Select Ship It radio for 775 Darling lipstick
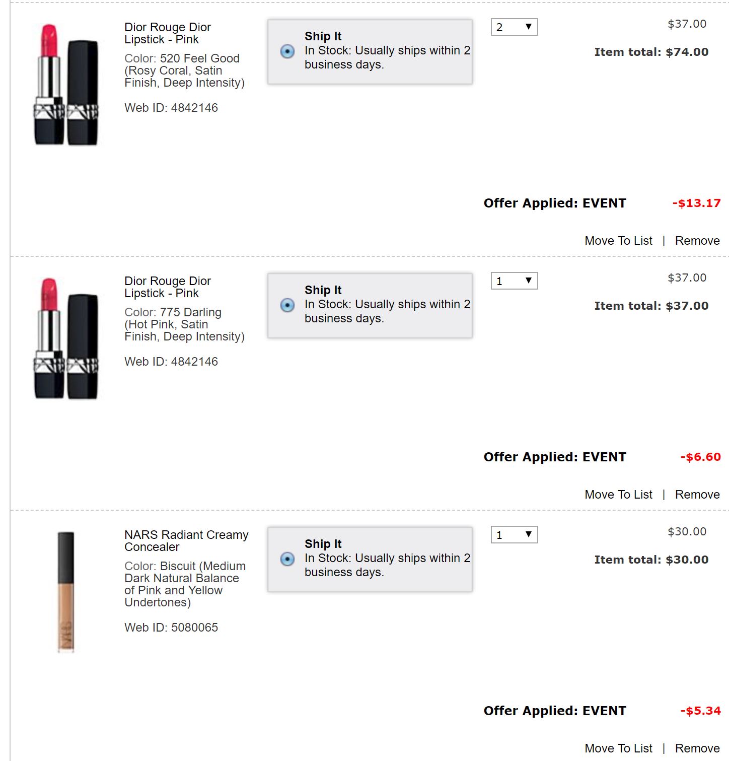 pyautogui.click(x=287, y=305)
